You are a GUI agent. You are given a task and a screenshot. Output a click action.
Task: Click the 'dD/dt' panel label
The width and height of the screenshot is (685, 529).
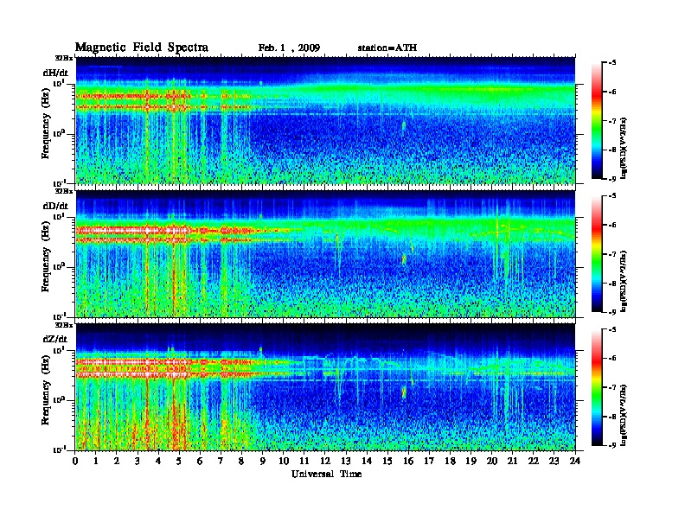point(55,206)
